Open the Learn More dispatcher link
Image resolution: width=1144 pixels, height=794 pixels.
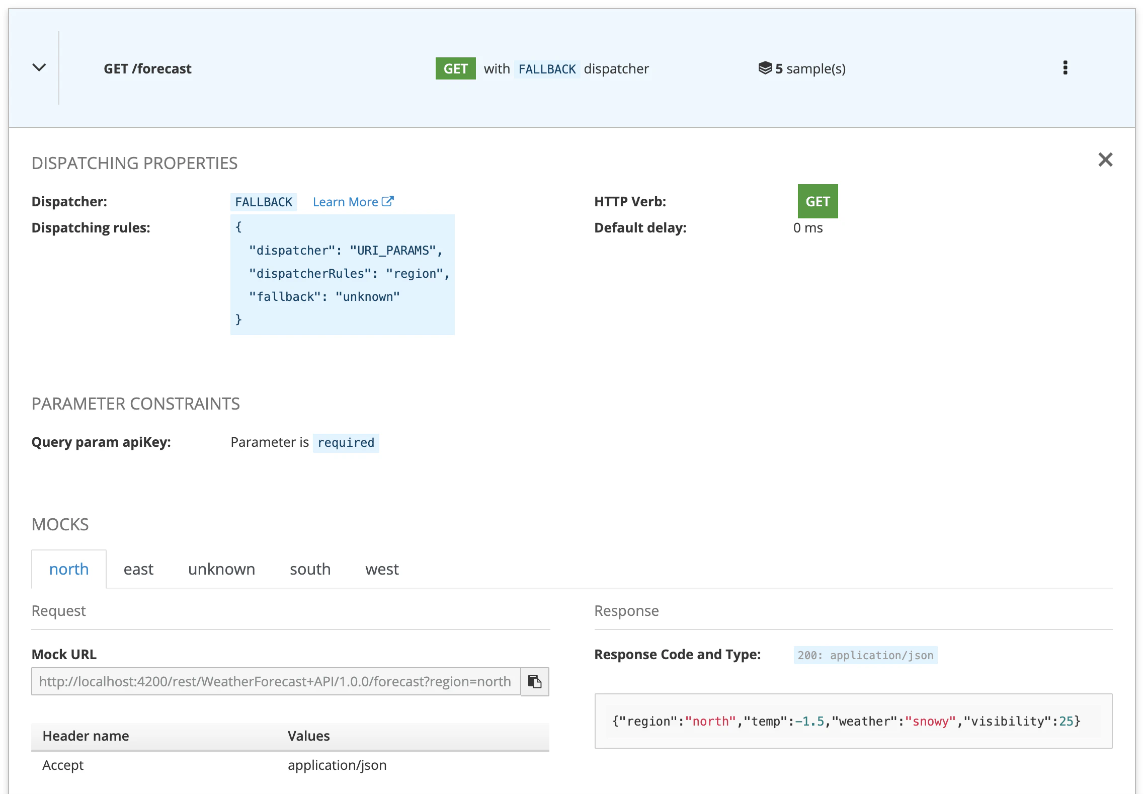(x=345, y=202)
